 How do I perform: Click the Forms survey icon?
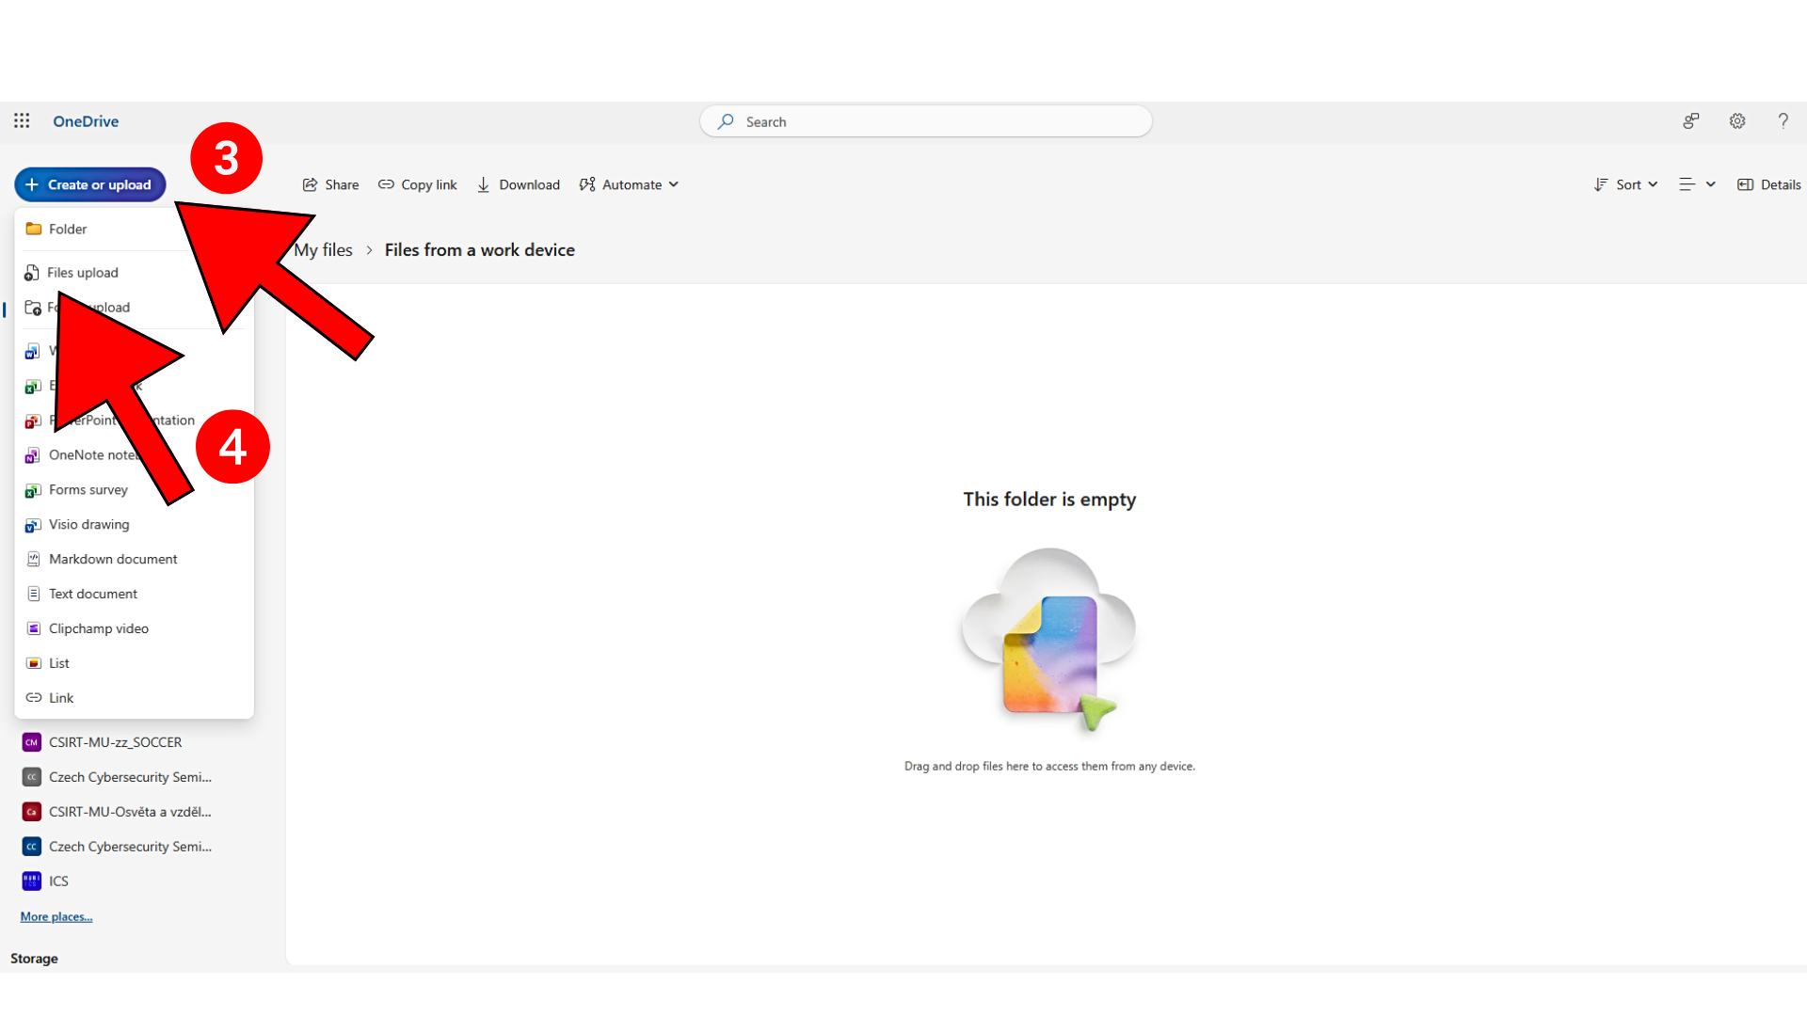(33, 490)
